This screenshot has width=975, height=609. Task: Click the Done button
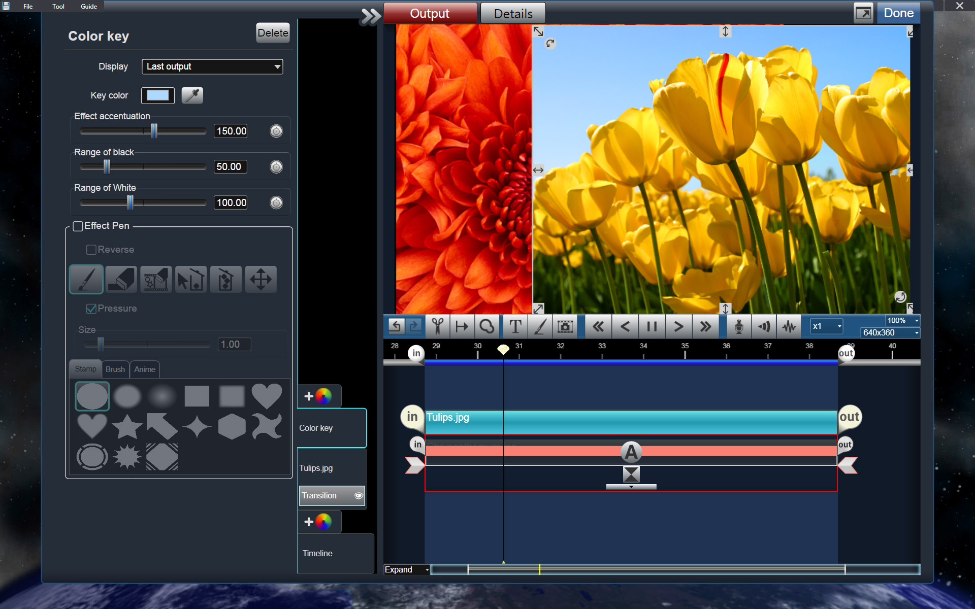pyautogui.click(x=898, y=13)
